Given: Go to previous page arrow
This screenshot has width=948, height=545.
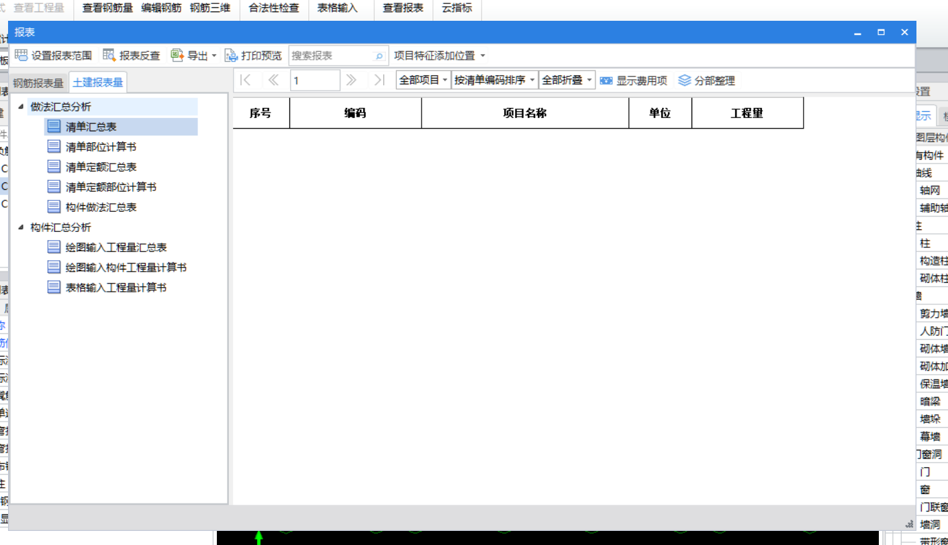Looking at the screenshot, I should [x=273, y=80].
